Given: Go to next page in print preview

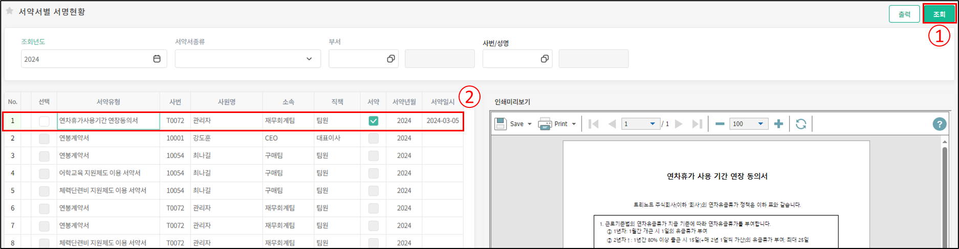Looking at the screenshot, I should point(679,124).
